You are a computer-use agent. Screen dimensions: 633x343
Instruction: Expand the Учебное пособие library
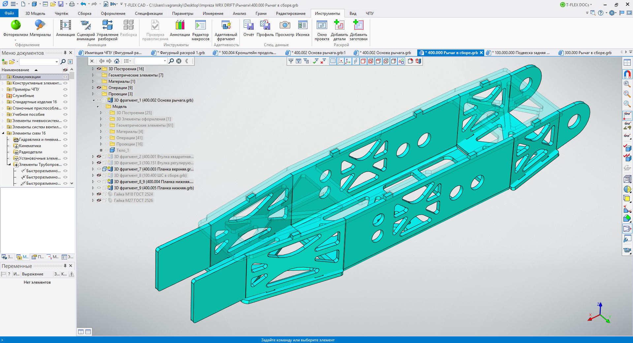pos(3,114)
